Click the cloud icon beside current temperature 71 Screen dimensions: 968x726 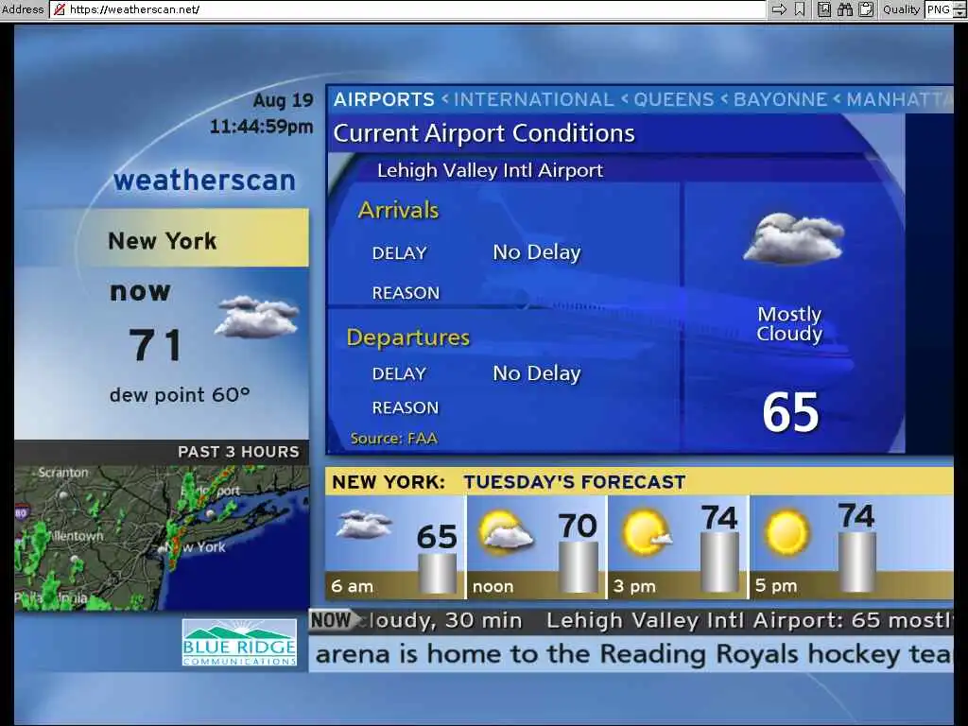tap(257, 317)
